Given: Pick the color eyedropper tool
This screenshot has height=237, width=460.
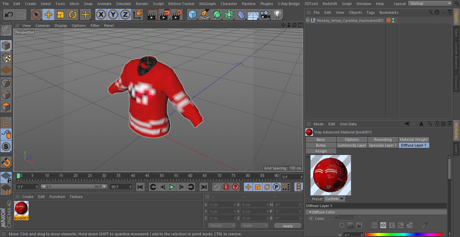Looking at the screenshot, I should click(x=425, y=225).
